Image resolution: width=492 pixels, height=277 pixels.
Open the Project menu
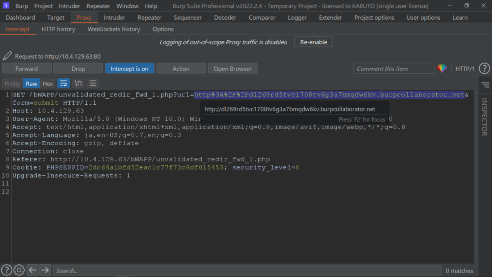(43, 6)
